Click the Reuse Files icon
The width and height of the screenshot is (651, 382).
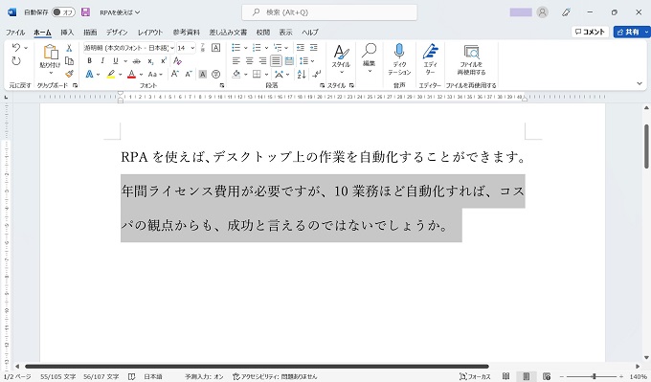click(x=471, y=52)
